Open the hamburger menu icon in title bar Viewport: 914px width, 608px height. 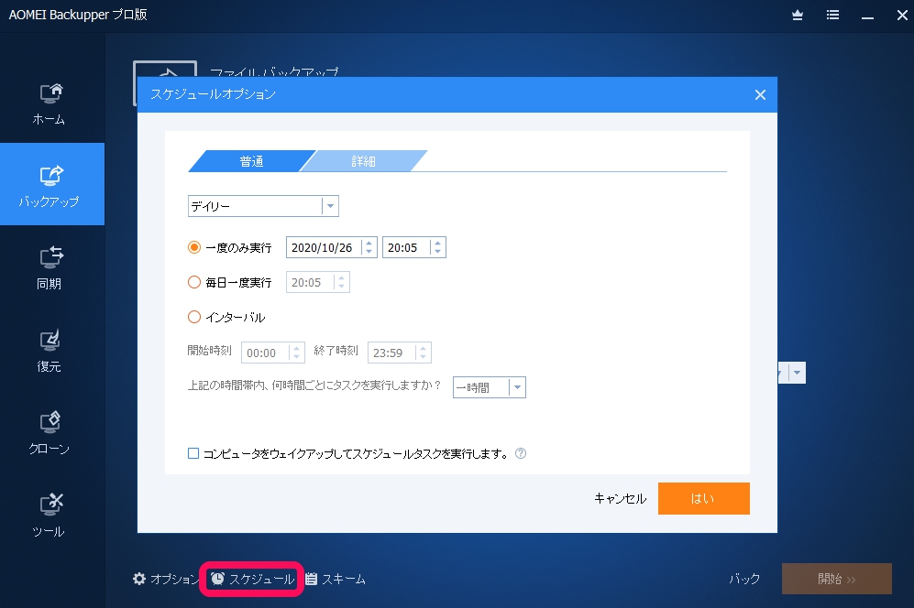(x=832, y=16)
